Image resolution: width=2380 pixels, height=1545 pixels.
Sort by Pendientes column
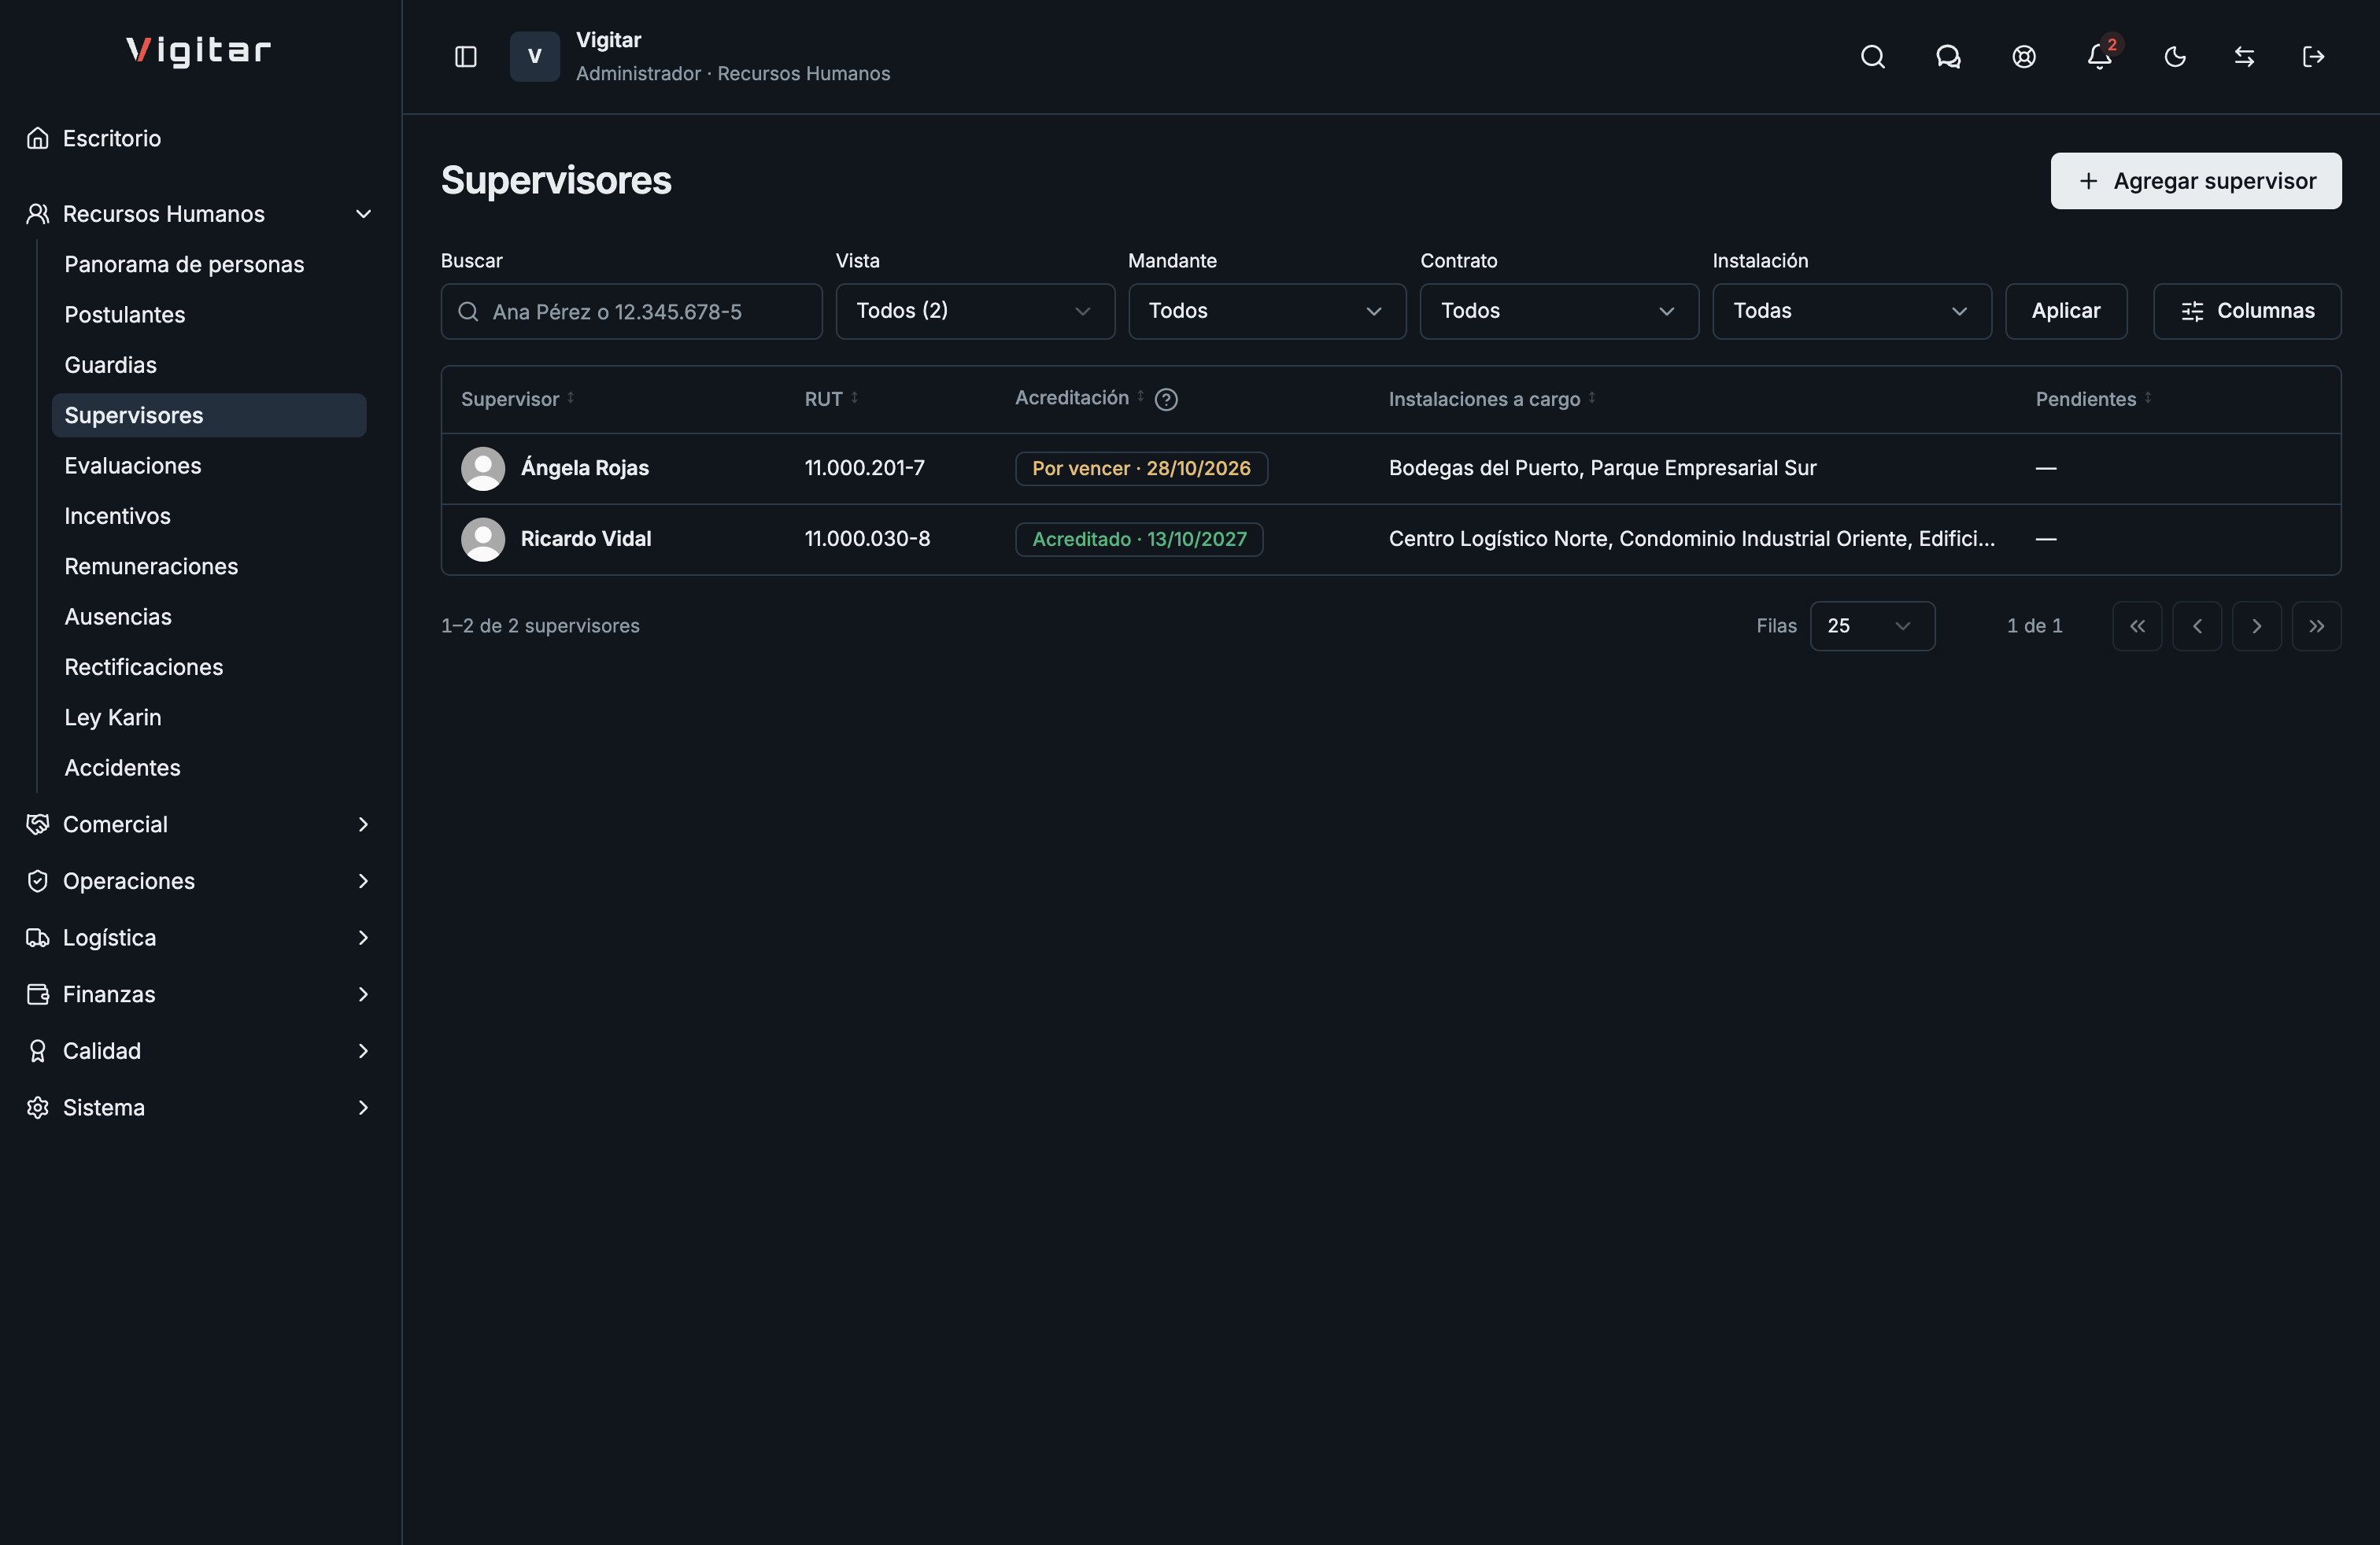(2094, 399)
